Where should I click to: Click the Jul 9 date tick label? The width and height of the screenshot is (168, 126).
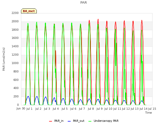pyautogui.click(x=99, y=109)
